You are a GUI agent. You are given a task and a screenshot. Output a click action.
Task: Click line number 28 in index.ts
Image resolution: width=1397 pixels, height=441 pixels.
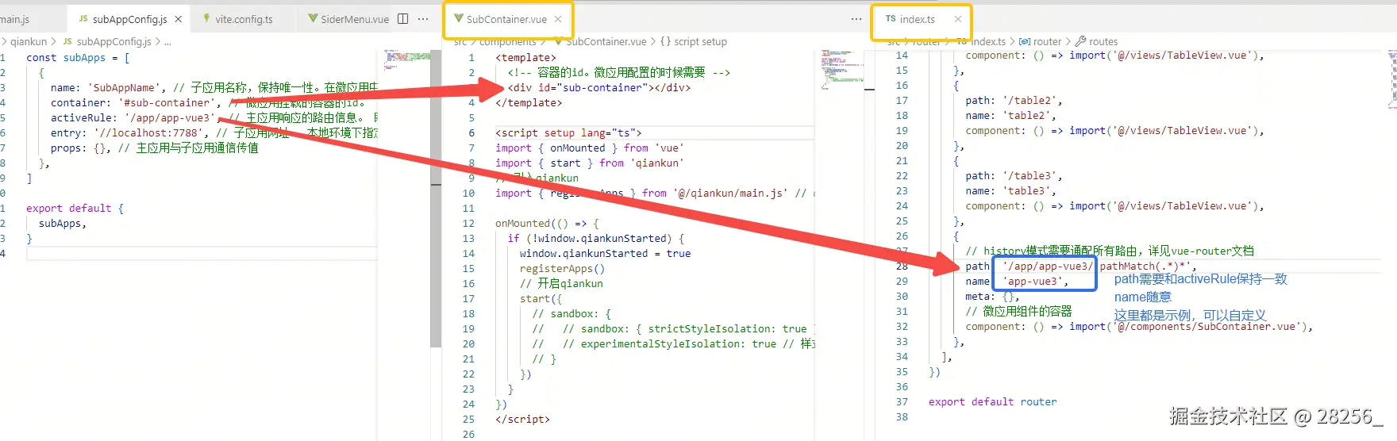pos(902,267)
